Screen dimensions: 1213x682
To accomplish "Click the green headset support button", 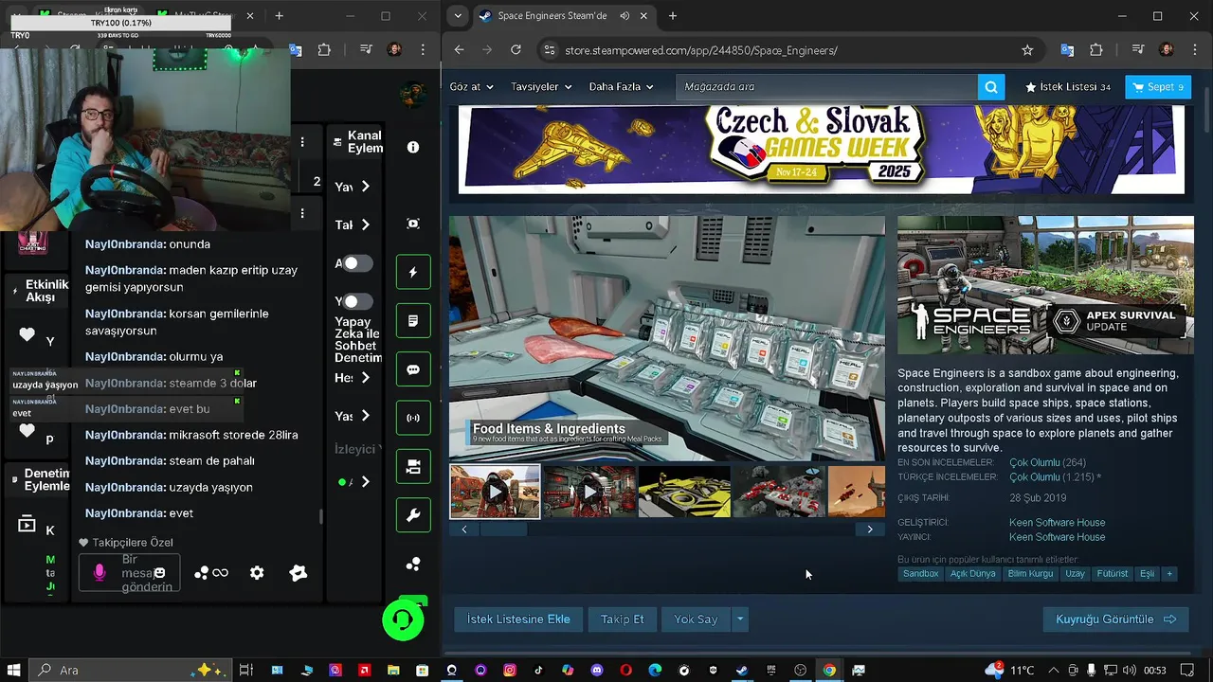I will [403, 620].
